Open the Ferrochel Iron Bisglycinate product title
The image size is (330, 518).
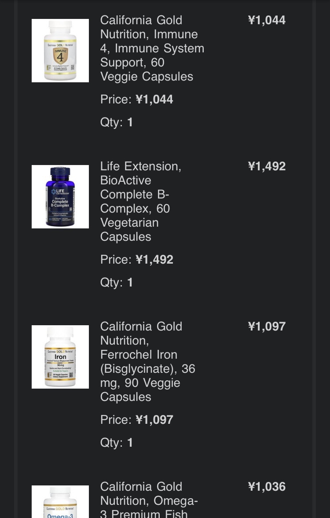point(147,361)
